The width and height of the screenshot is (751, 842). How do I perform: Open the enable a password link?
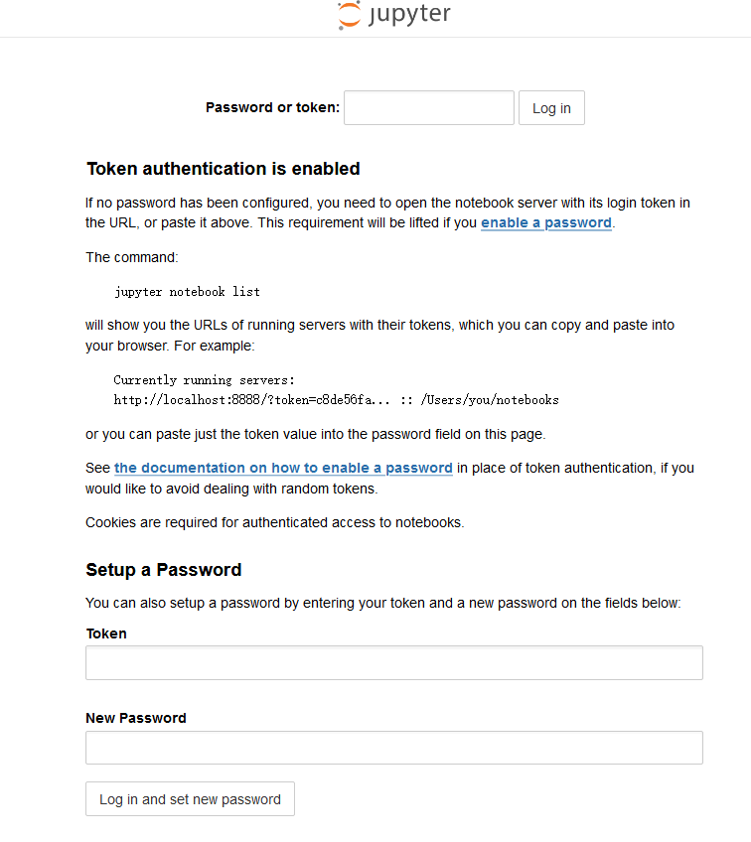[x=545, y=222]
